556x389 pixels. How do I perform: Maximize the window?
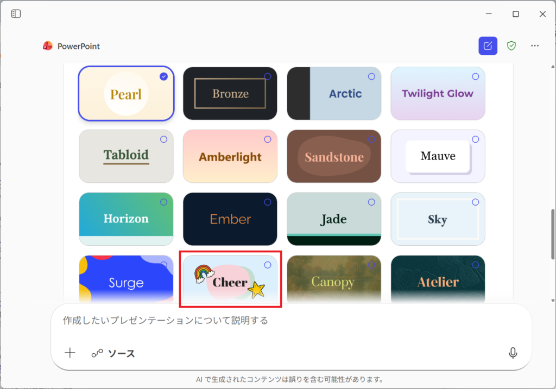click(516, 14)
